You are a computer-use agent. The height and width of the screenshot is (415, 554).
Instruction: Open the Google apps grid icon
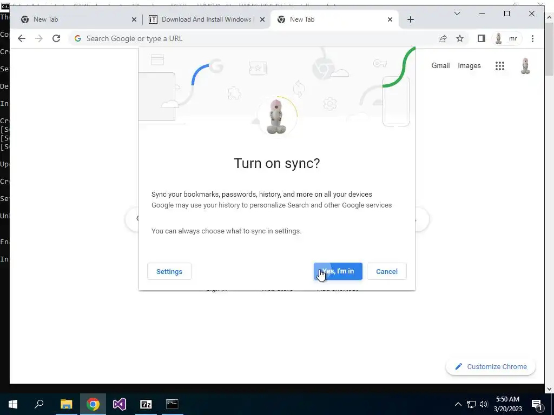(x=499, y=65)
